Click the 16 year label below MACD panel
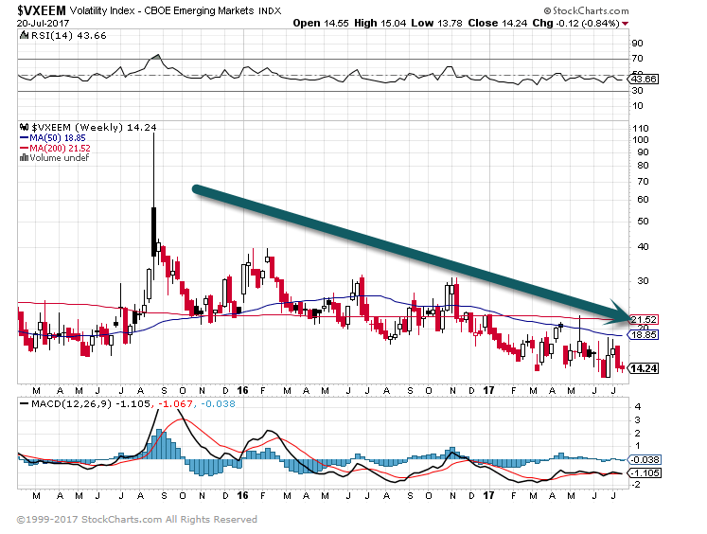Viewport: 707px width, 534px height. (x=242, y=495)
